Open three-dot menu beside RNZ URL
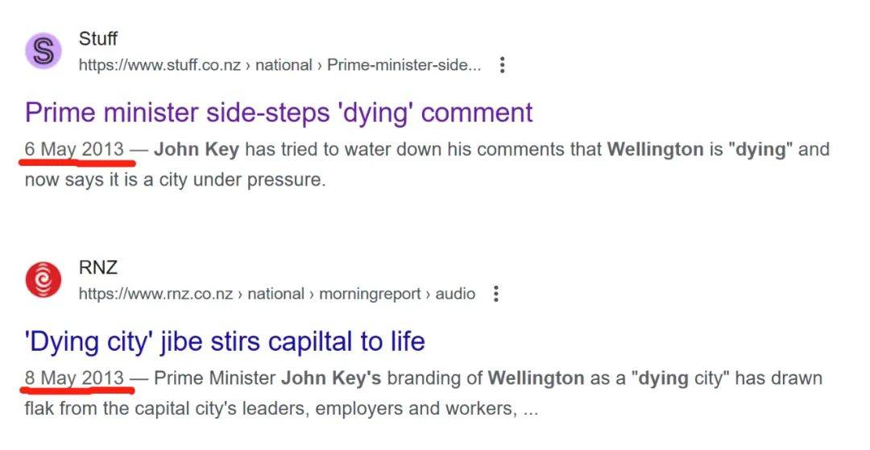Viewport: 870px width, 450px height. point(496,294)
